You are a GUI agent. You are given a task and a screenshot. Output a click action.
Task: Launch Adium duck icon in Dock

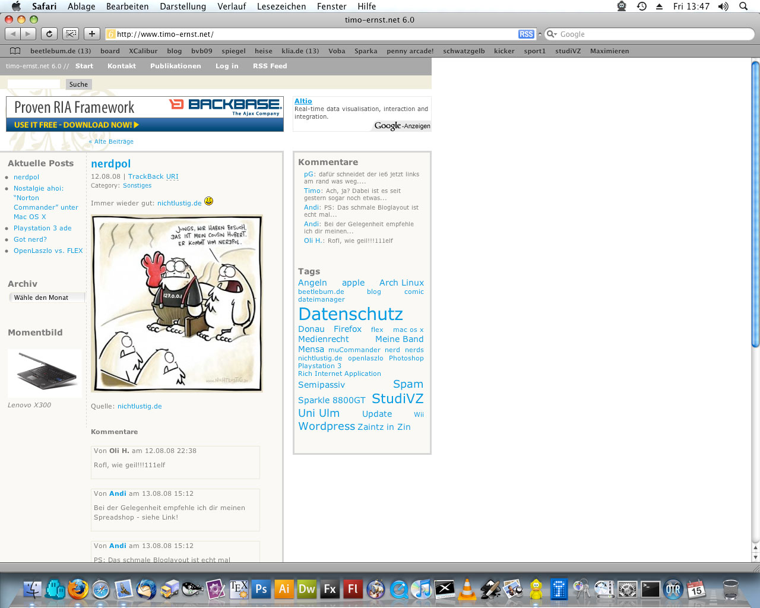click(536, 589)
